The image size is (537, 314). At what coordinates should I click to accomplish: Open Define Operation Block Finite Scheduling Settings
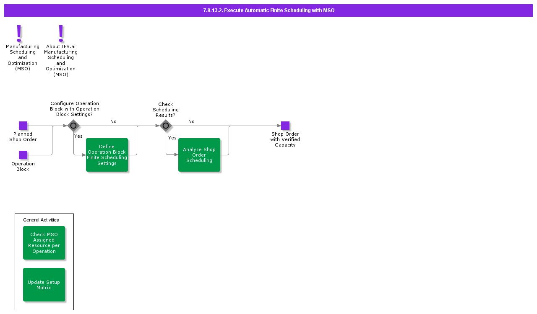[107, 155]
